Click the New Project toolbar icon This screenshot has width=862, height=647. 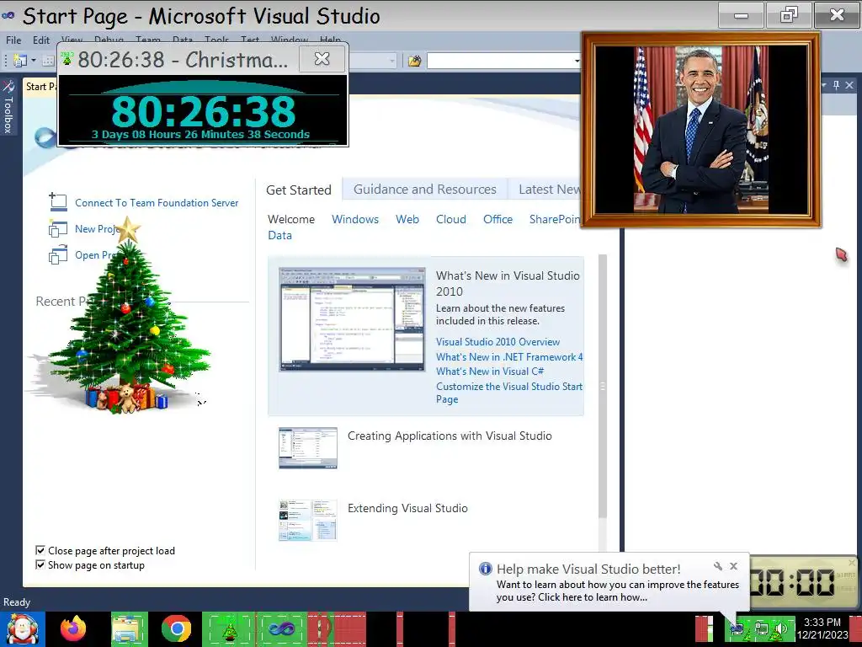pos(20,61)
